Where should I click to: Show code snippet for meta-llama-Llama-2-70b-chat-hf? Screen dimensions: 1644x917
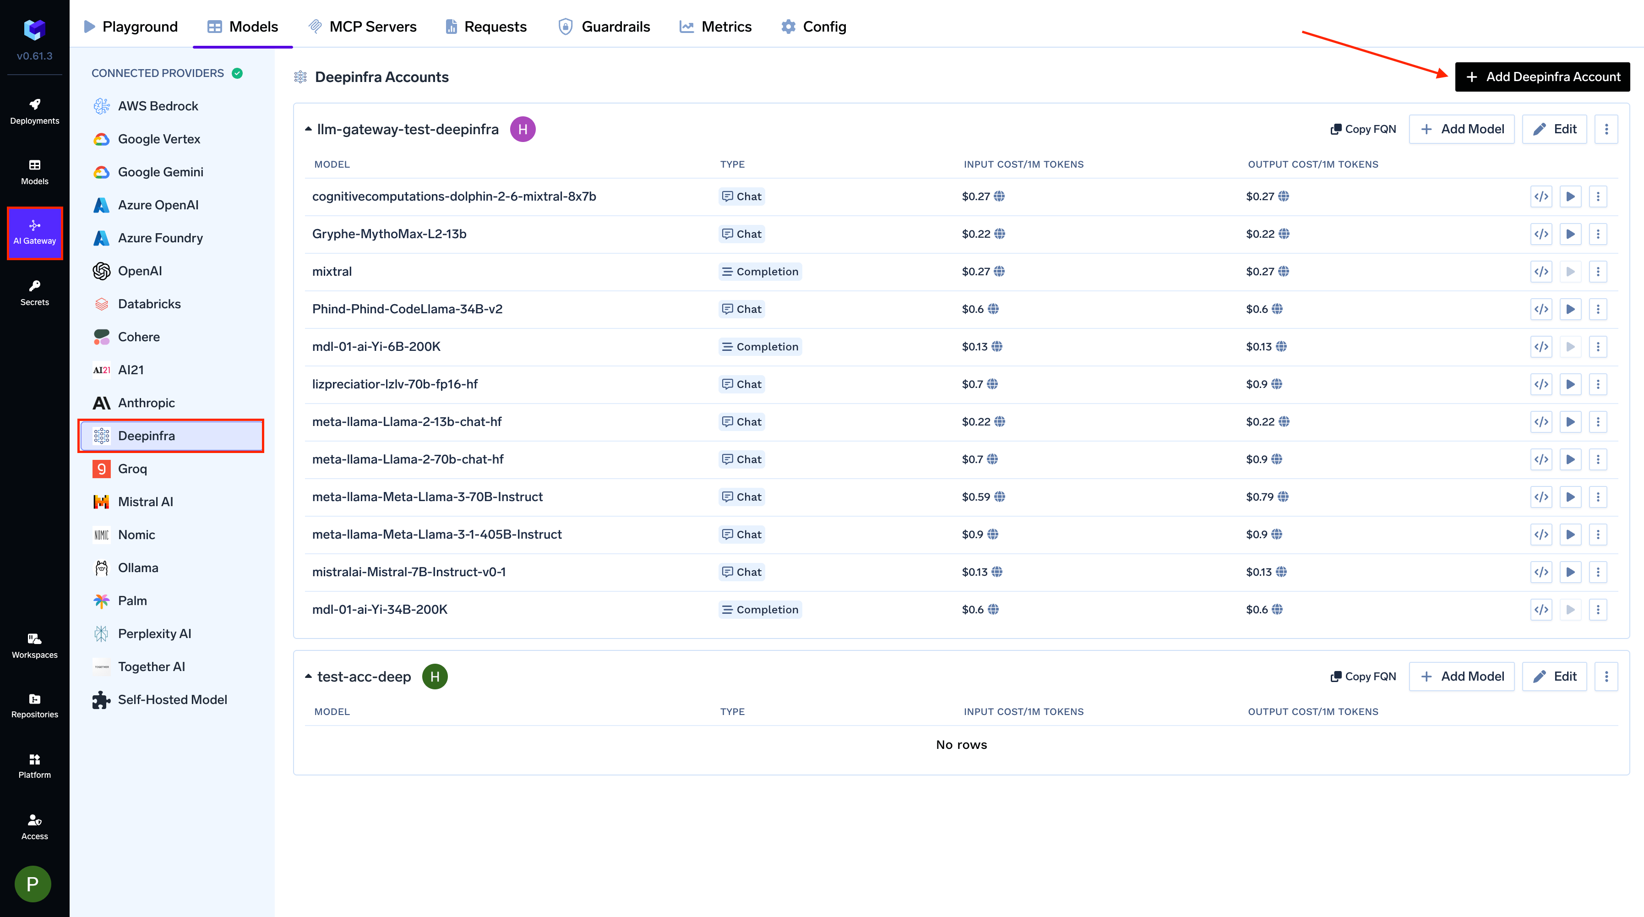pos(1541,459)
